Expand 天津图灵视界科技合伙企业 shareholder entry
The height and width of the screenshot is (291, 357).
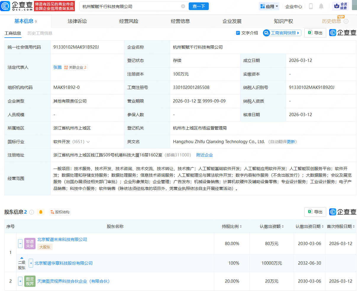tap(20, 281)
